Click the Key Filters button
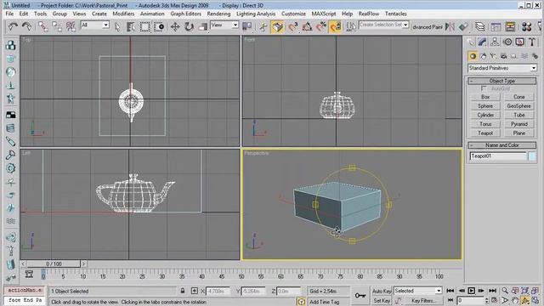This screenshot has width=544, height=306. click(423, 301)
